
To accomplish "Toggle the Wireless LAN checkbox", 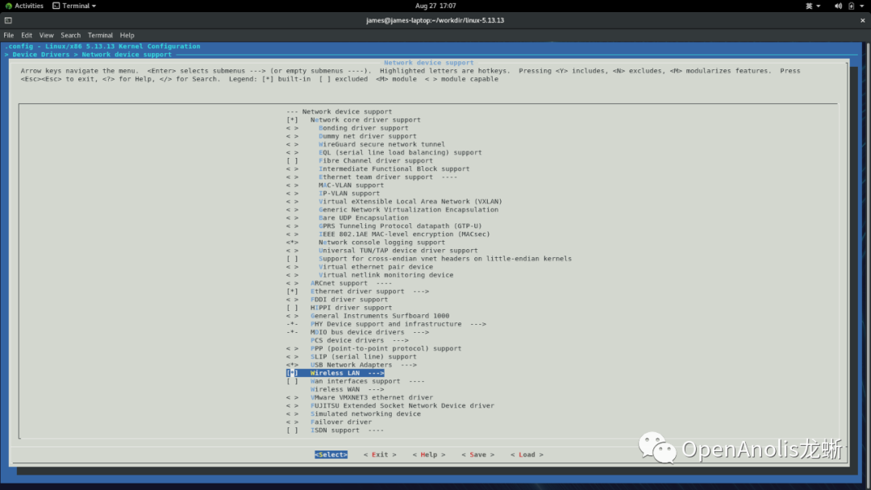I will point(292,373).
